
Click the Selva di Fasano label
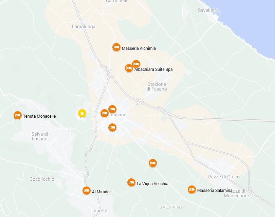coord(40,136)
